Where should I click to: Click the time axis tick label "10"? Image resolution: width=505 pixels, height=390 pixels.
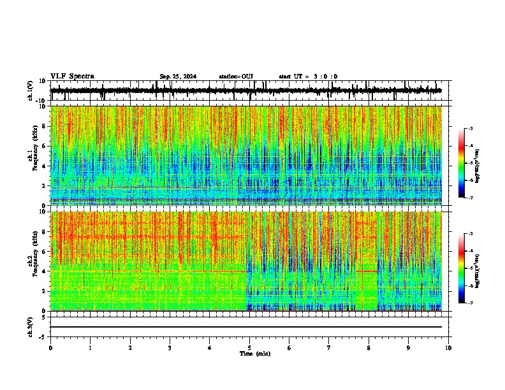(448, 348)
